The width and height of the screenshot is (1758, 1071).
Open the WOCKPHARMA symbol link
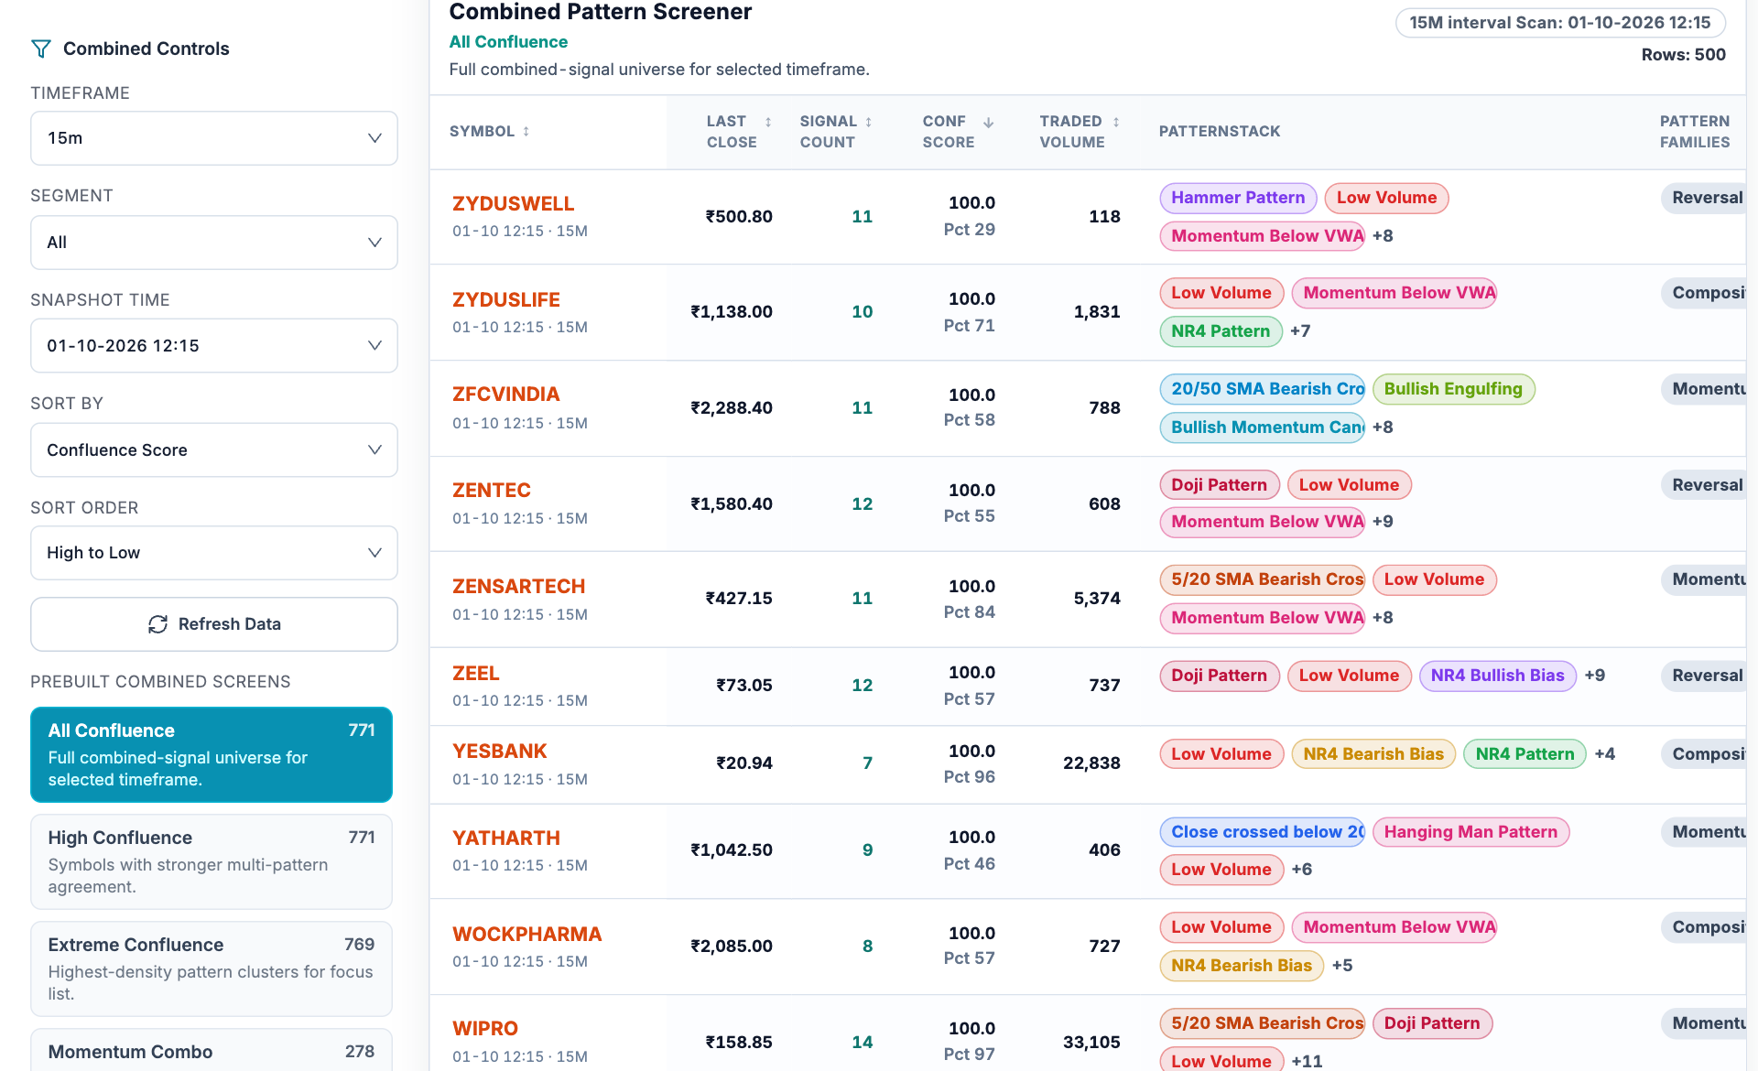pos(527,935)
